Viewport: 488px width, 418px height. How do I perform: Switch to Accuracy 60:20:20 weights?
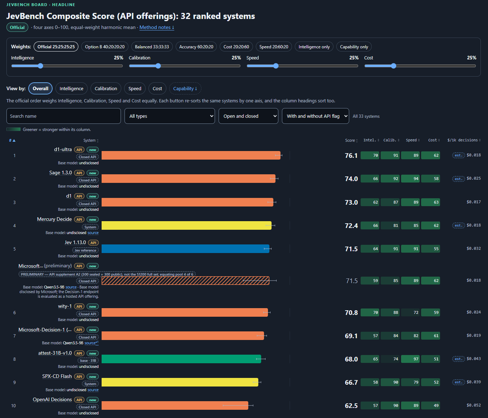click(x=197, y=47)
